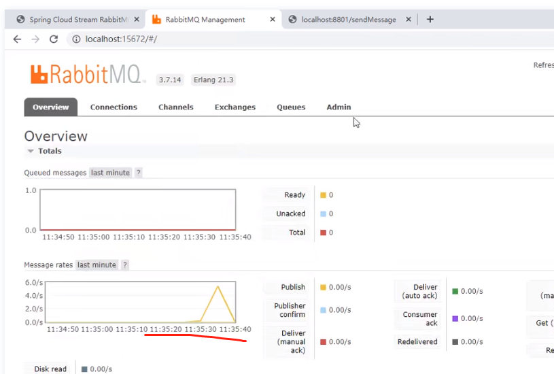Screen dimensions: 554x374
Task: Click the sendMessage tab globe icon
Action: [292, 20]
